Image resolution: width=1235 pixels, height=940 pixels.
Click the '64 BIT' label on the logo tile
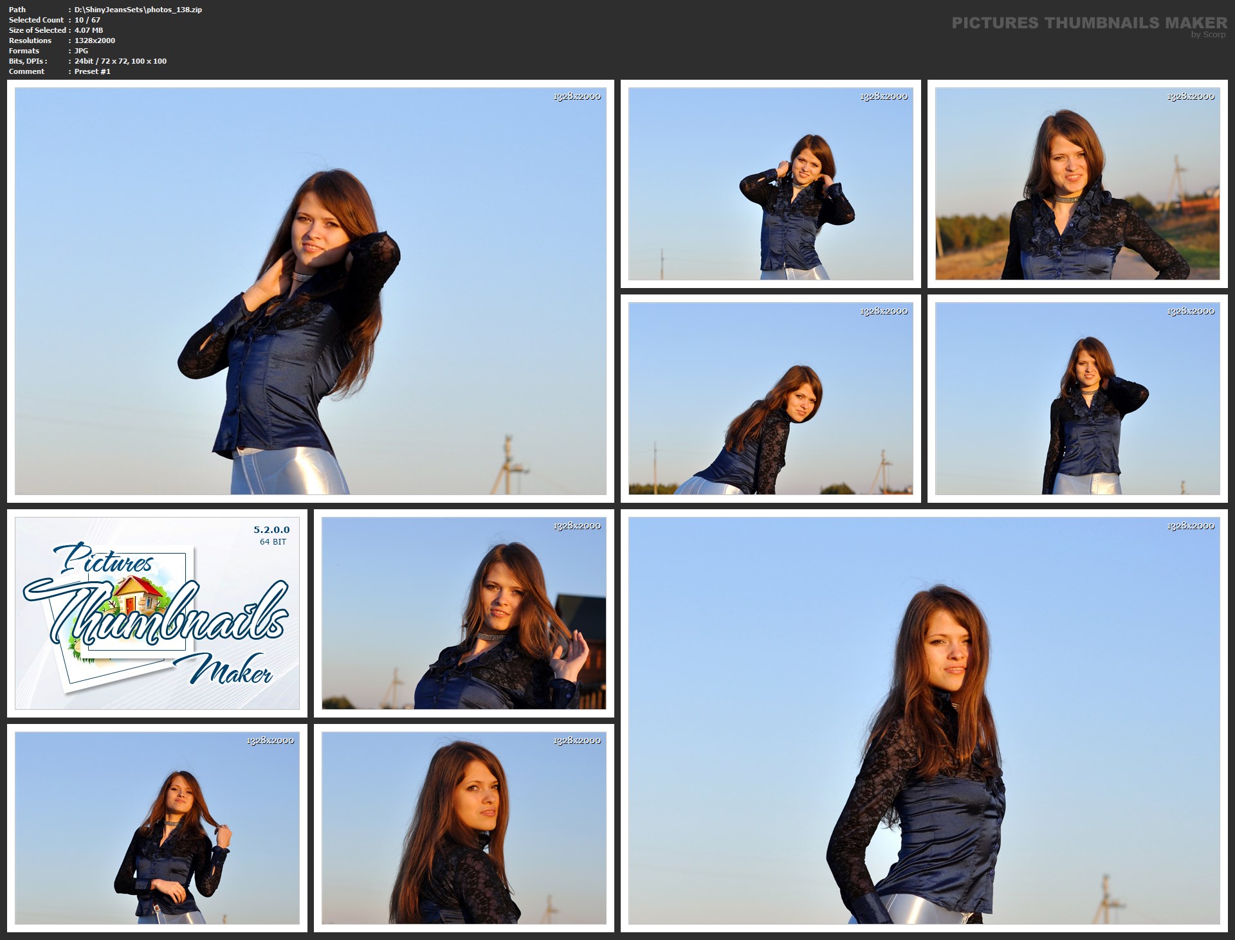coord(273,542)
